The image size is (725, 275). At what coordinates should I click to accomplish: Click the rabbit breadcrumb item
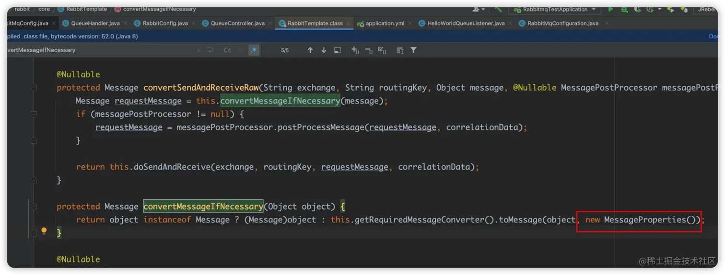click(22, 9)
